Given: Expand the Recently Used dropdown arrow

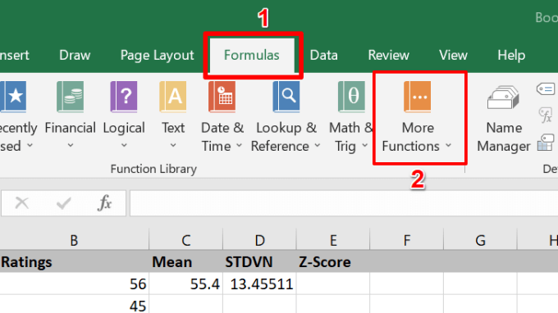Looking at the screenshot, I should pyautogui.click(x=30, y=145).
